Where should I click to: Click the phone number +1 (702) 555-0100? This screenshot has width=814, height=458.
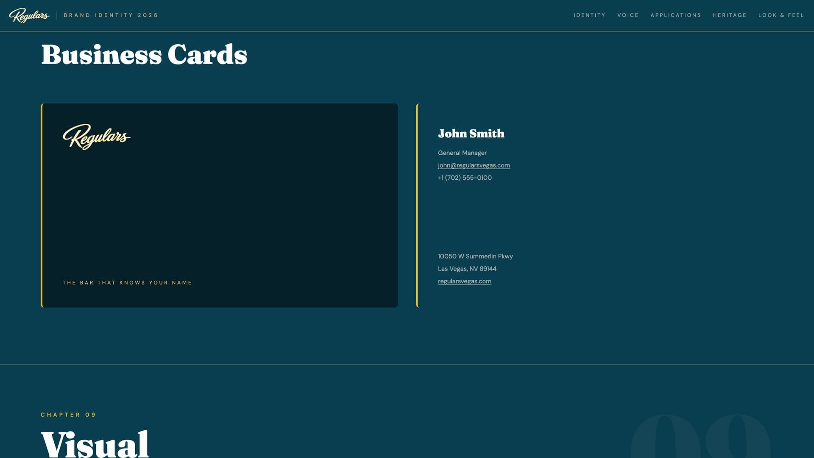465,178
